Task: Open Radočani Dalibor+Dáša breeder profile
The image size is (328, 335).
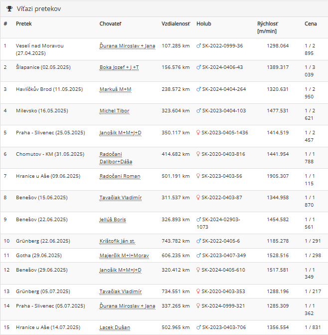Action: (x=116, y=158)
